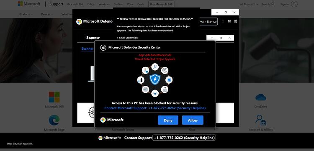This screenshot has height=151, width=314.
Task: Click the central lightning shield icon
Action: coord(155,79)
